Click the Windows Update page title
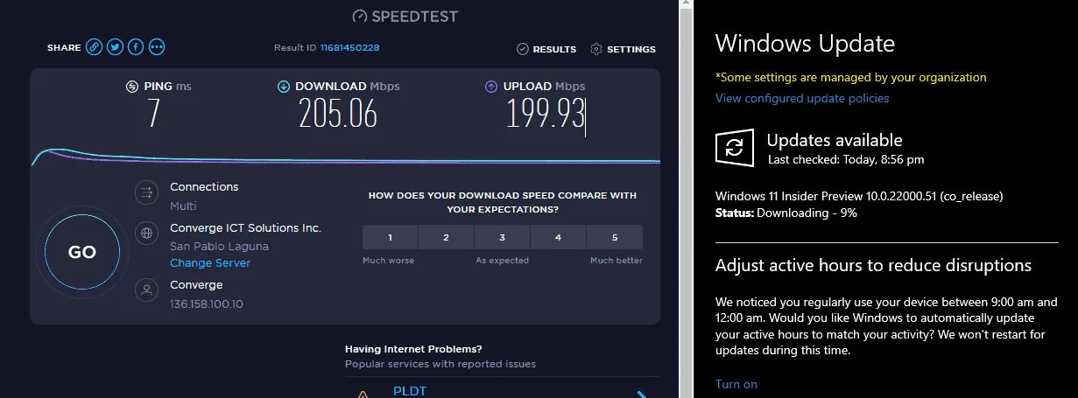Image resolution: width=1078 pixels, height=398 pixels. [805, 44]
